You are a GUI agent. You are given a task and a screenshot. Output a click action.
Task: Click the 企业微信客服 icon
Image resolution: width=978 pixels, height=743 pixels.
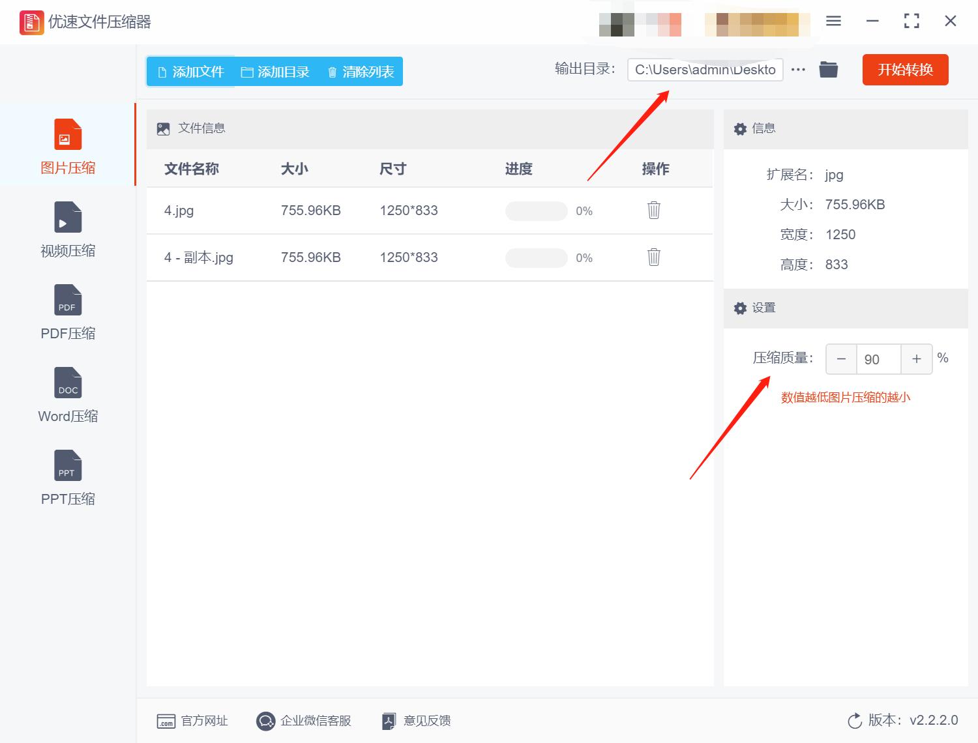(x=265, y=721)
